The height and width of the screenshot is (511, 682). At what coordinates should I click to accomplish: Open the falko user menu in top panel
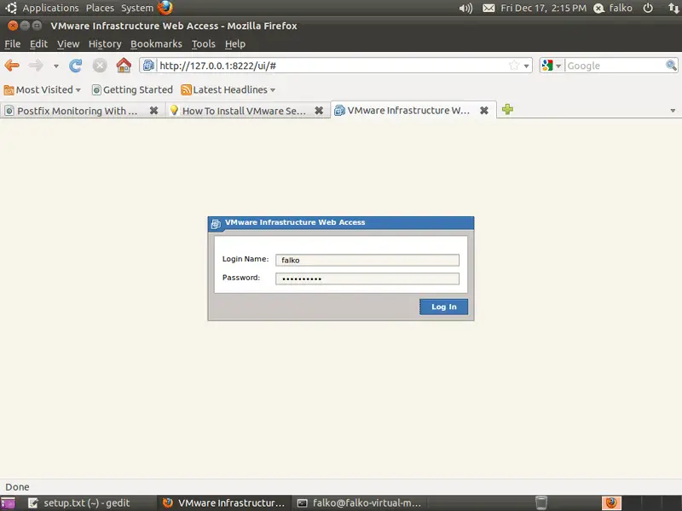coord(621,9)
